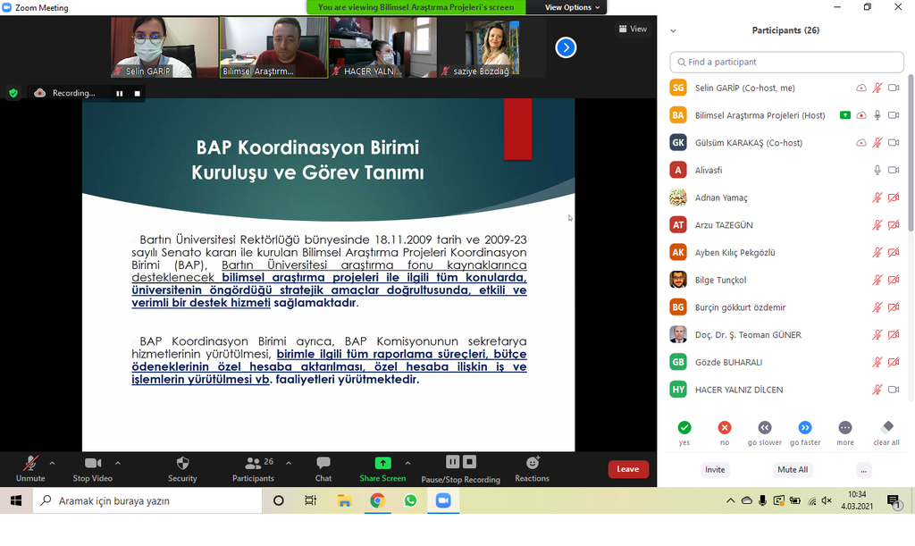Open the Chat panel
915x546 pixels.
323,464
